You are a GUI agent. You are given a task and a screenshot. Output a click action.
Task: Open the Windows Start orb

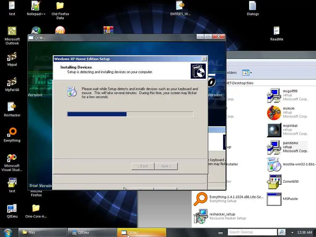pyautogui.click(x=8, y=233)
